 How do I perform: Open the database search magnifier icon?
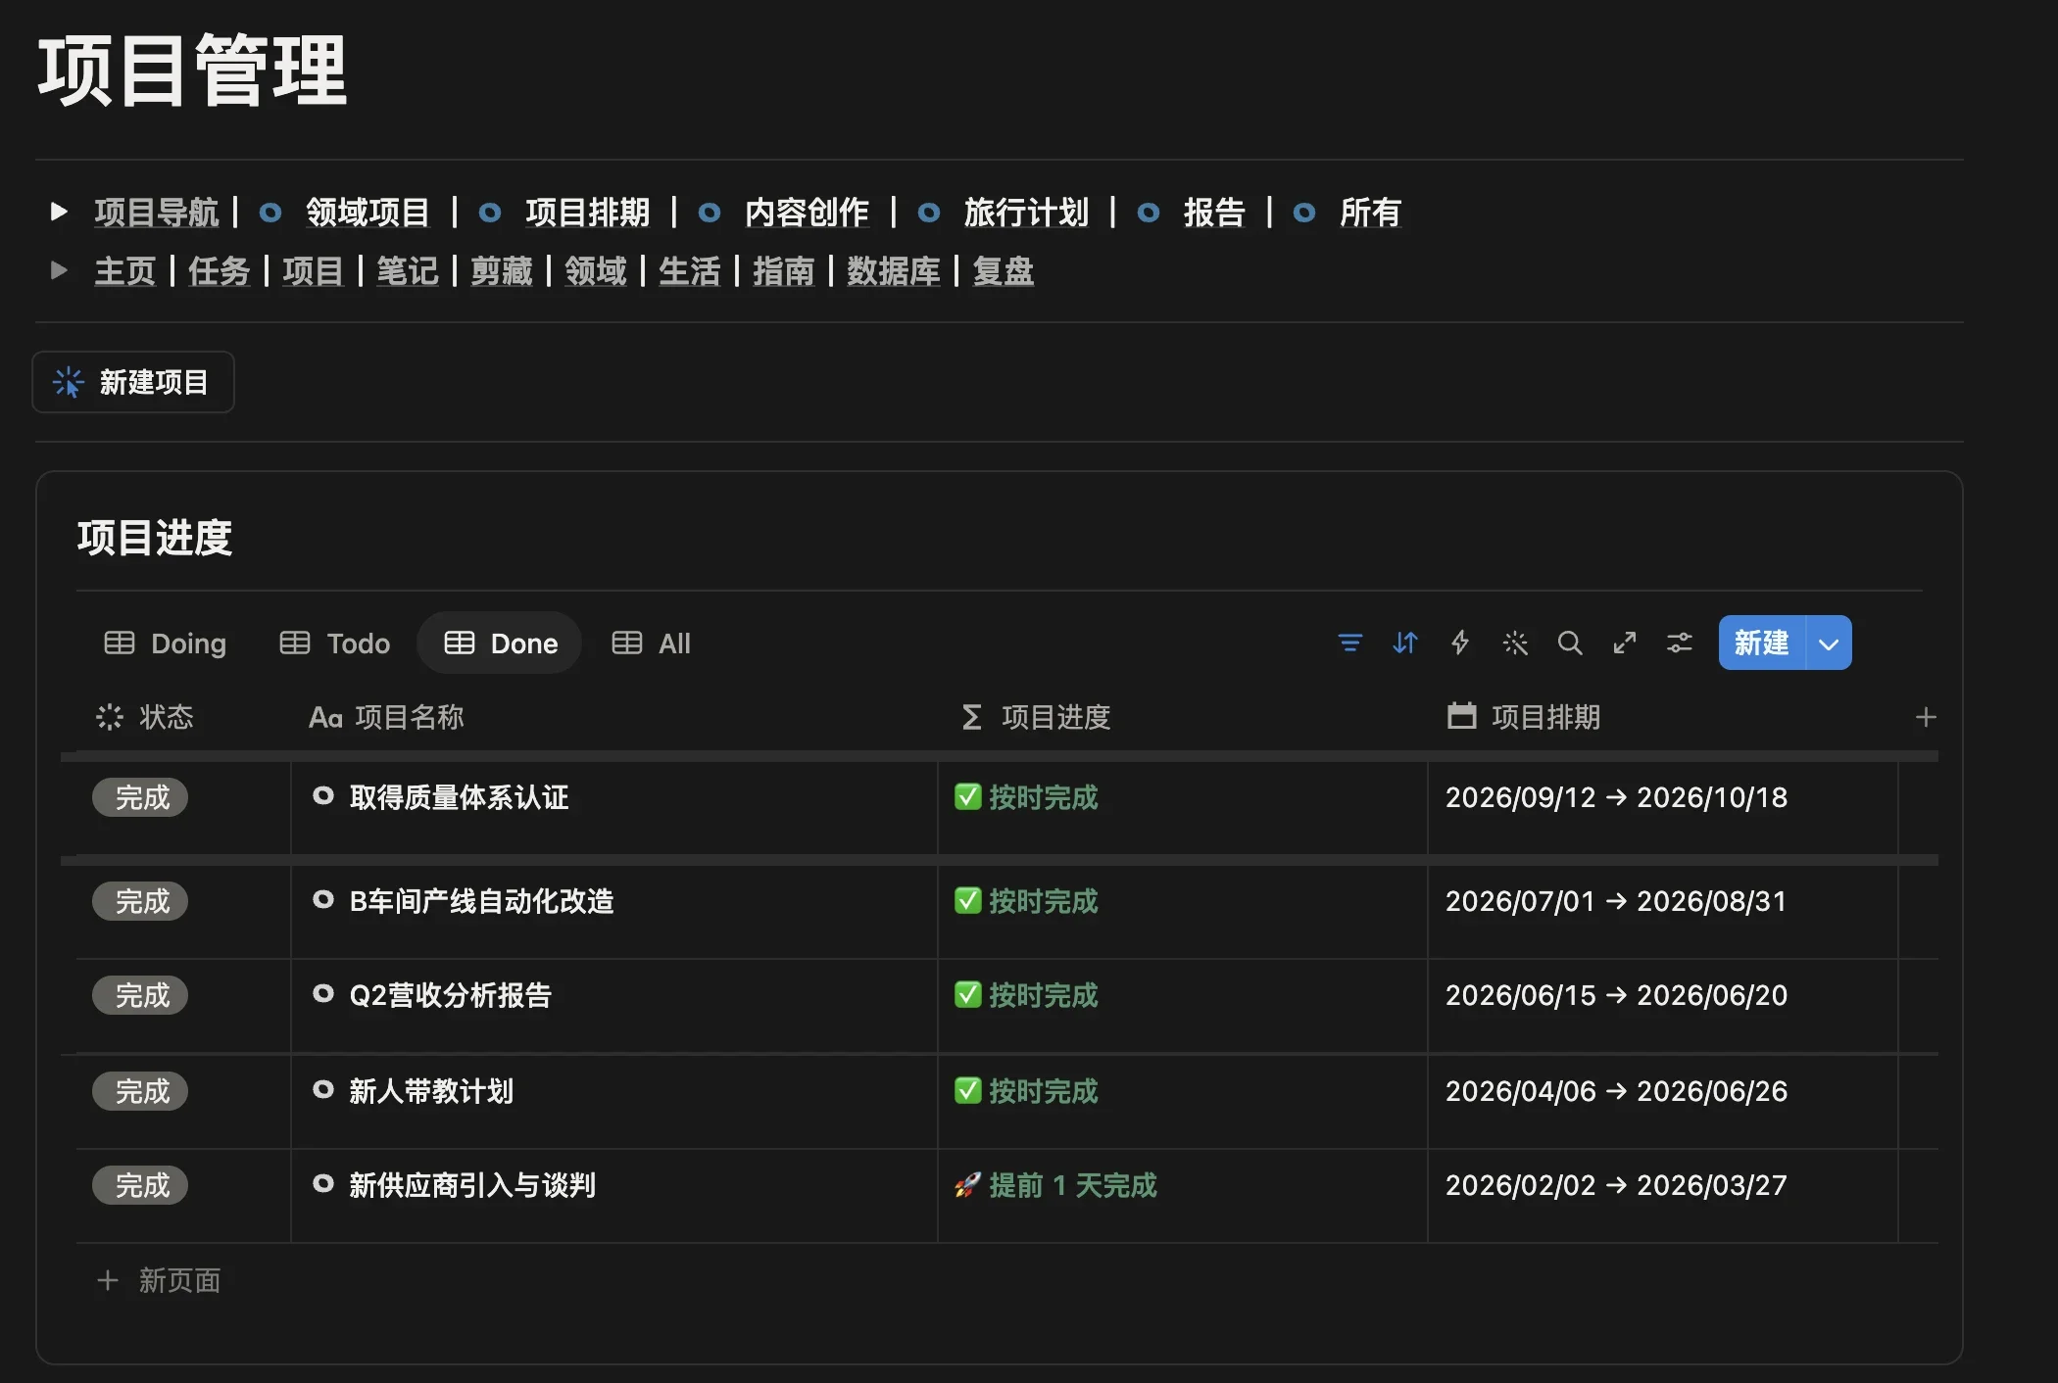[1569, 643]
